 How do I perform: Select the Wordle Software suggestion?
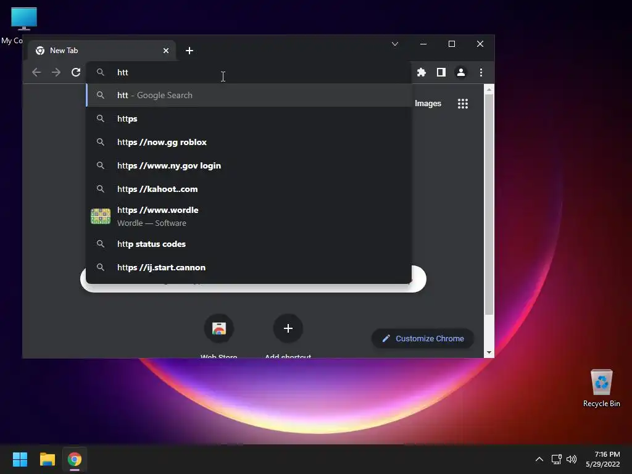point(249,217)
